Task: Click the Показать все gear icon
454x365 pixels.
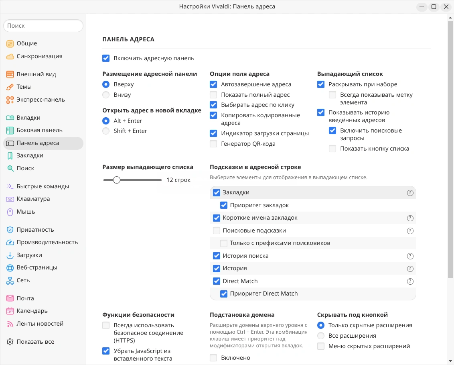Action: point(10,342)
